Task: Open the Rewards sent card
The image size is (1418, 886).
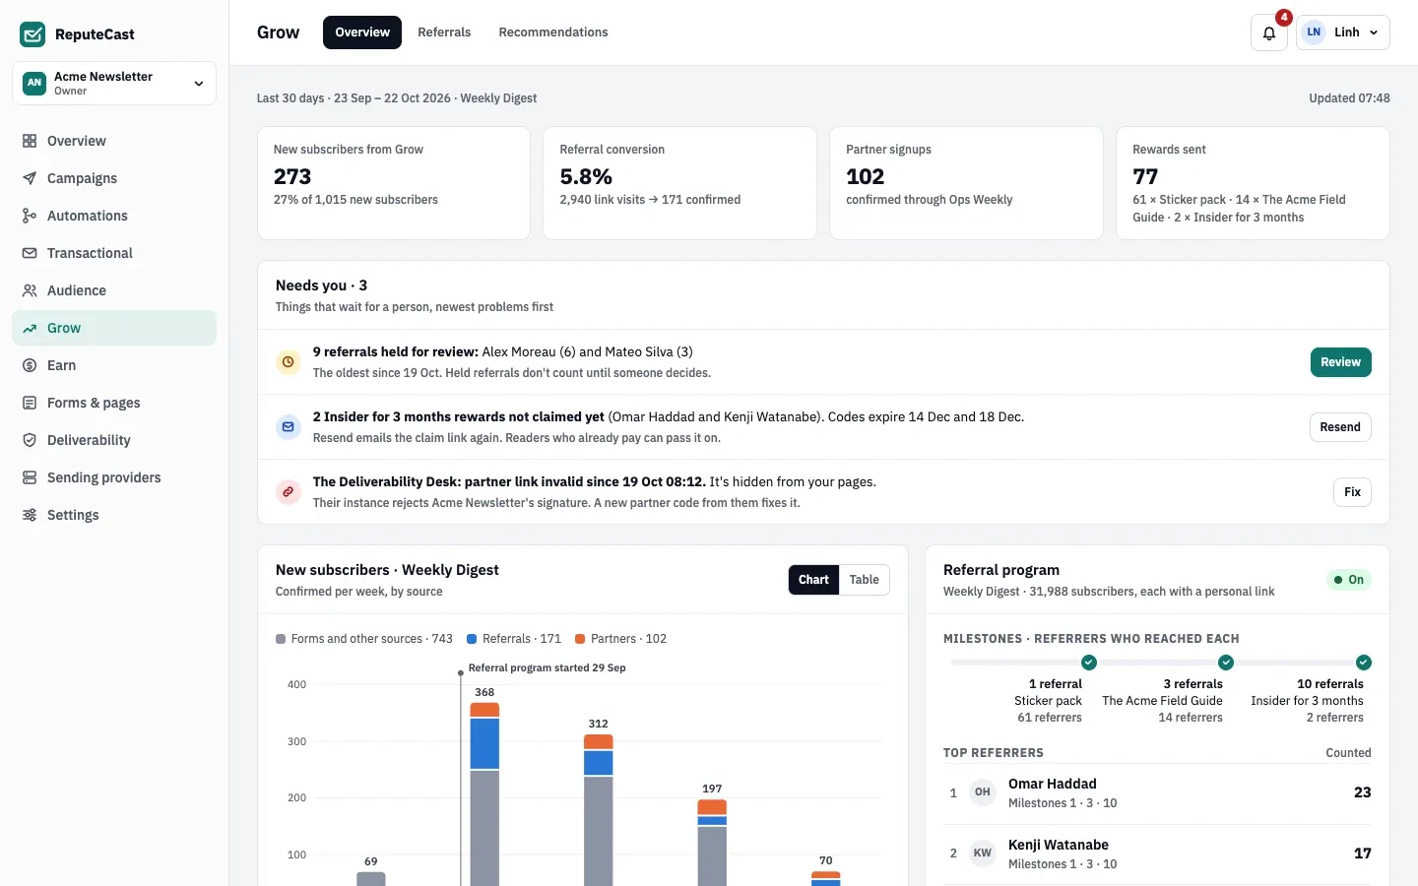Action: click(x=1253, y=183)
